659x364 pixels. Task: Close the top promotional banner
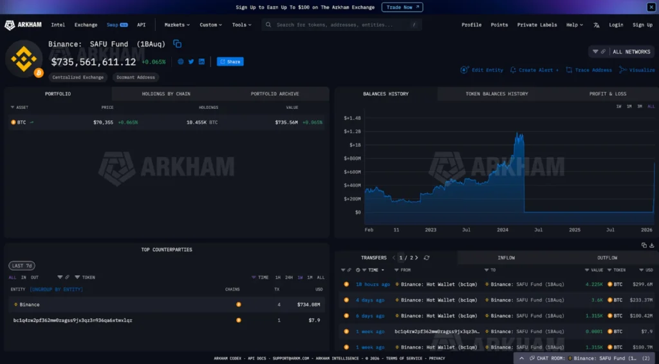pyautogui.click(x=650, y=7)
